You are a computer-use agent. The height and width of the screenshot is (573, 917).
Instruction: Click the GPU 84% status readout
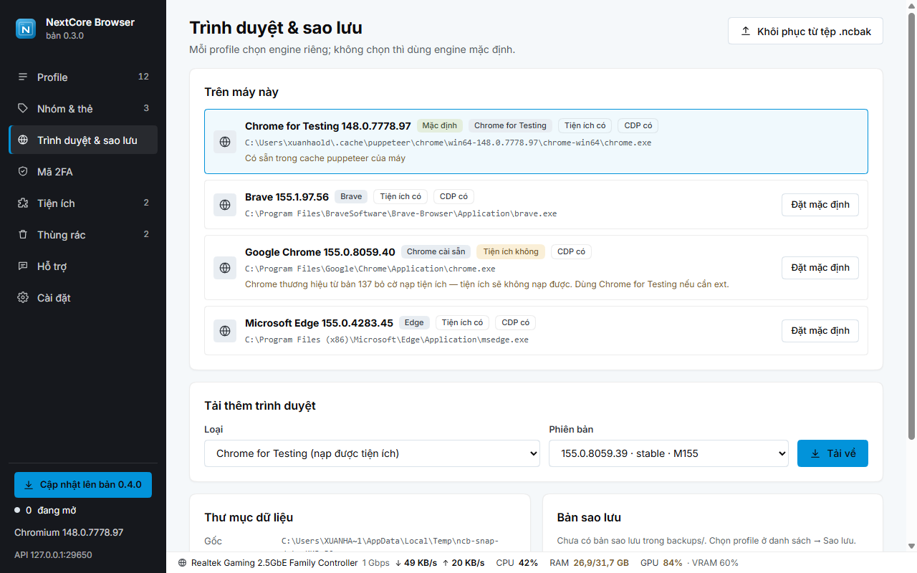pyautogui.click(x=661, y=563)
